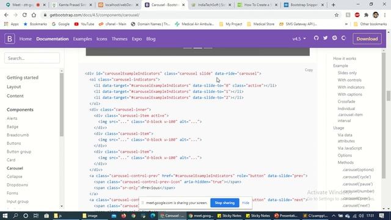Image resolution: width=391 pixels, height=220 pixels.
Task: Open the Bootstrap Twitter icon link
Action: tap(326, 38)
